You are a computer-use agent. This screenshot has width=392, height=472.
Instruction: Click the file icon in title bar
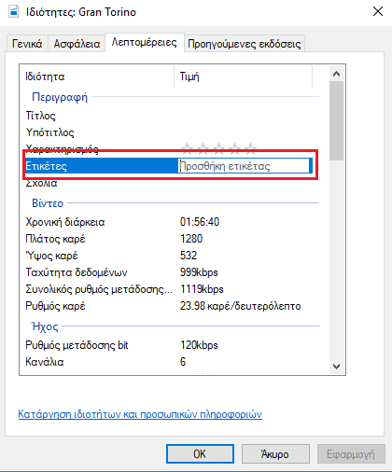pos(14,12)
